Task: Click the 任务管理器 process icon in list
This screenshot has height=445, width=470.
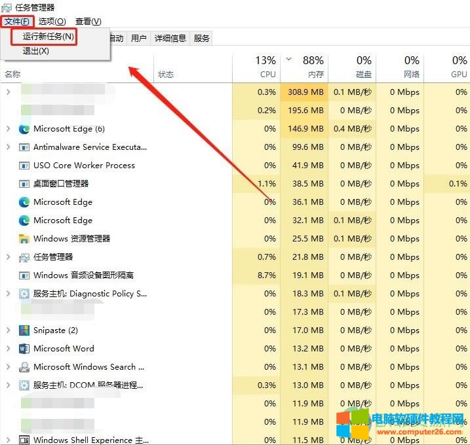Action: [24, 257]
